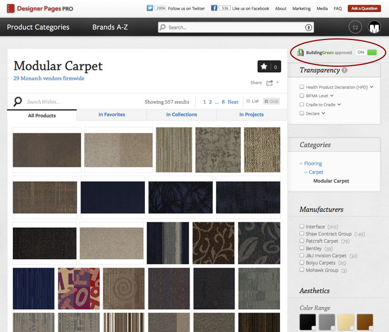Click the Next page link
The height and width of the screenshot is (332, 389).
coord(233,102)
